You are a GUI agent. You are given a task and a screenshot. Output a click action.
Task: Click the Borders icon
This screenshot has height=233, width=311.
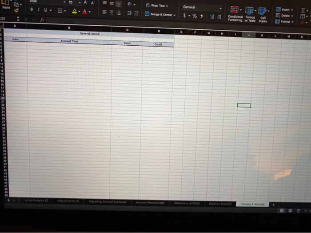pyautogui.click(x=60, y=10)
